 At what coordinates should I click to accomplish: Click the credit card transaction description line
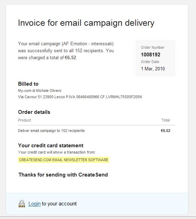[x=57, y=152]
